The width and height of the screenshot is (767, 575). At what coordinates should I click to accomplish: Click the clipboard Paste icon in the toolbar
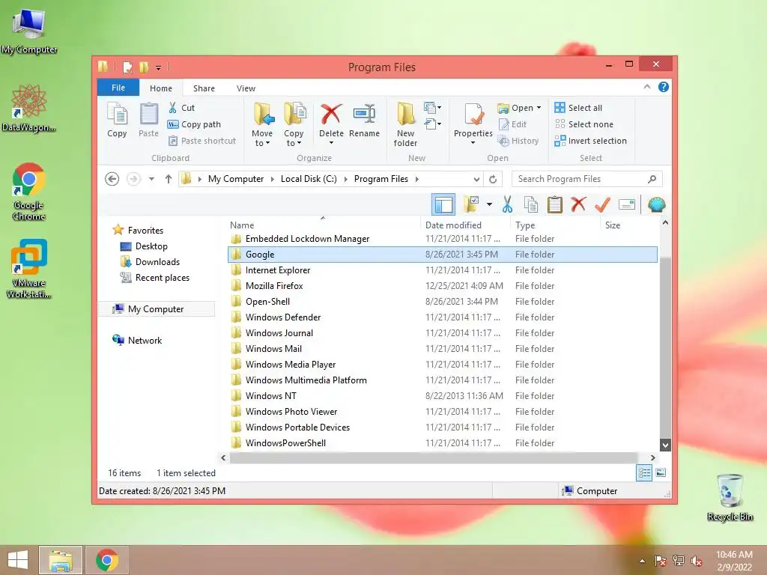555,204
